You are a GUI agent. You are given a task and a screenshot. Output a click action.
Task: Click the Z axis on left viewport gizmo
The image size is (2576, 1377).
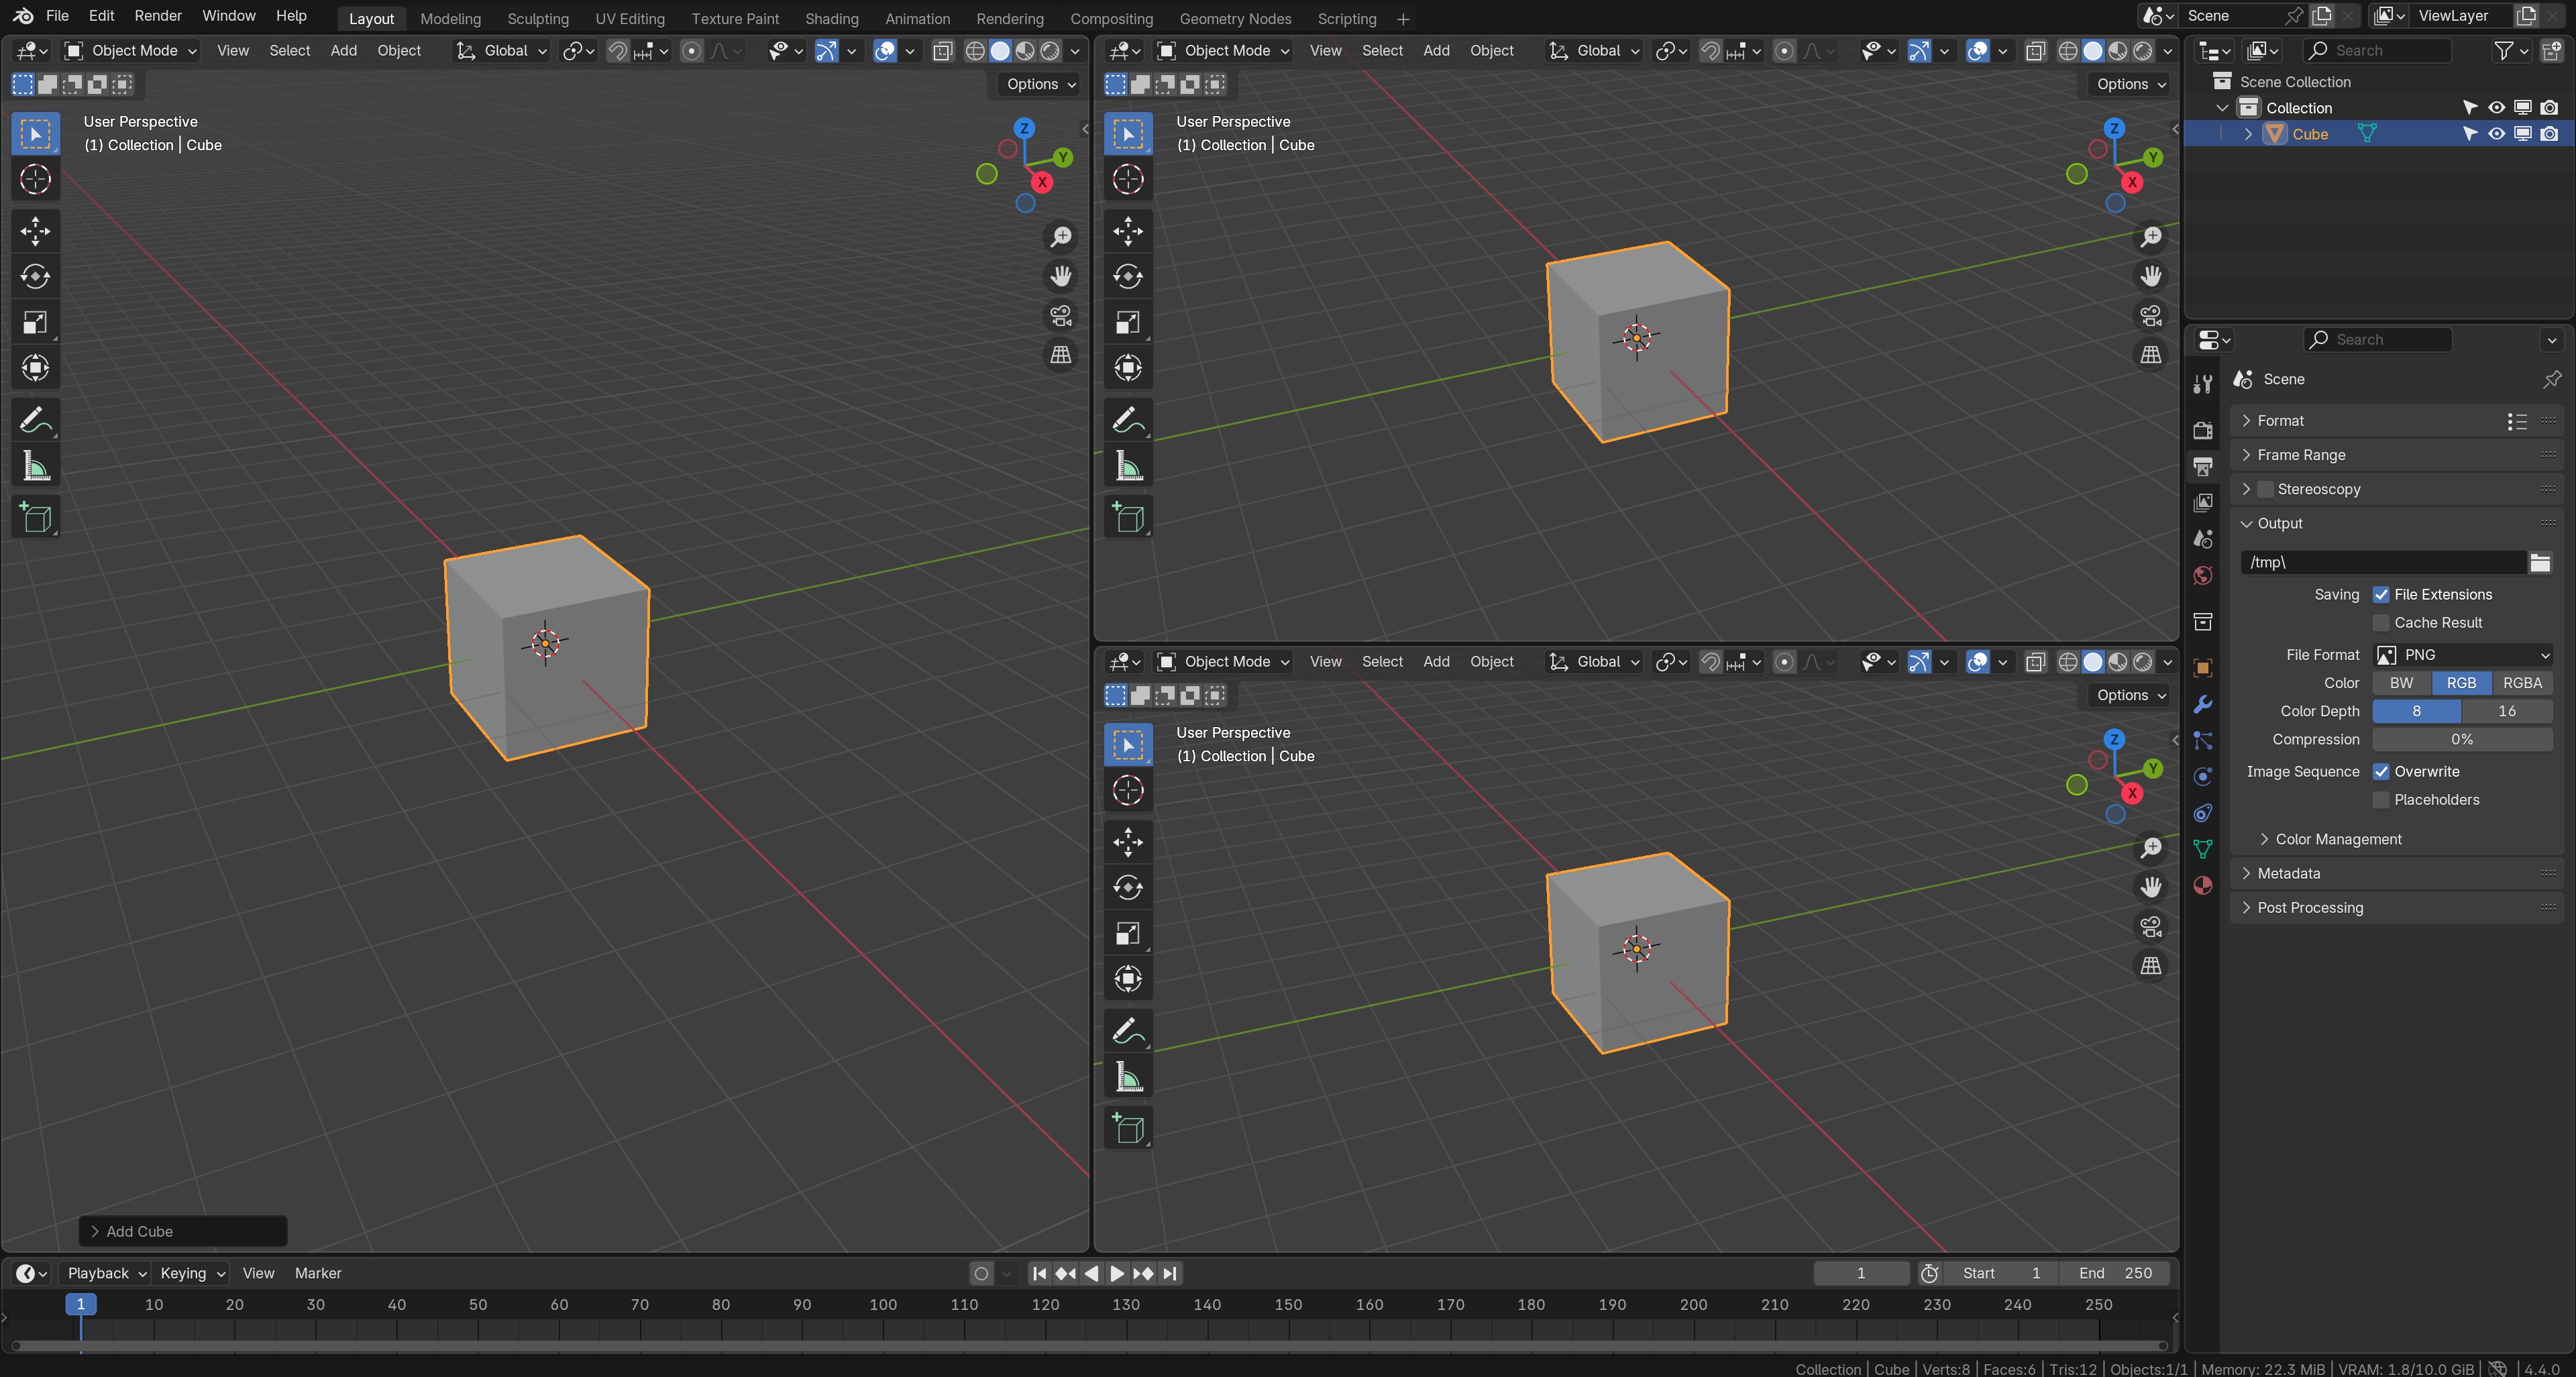tap(1024, 128)
